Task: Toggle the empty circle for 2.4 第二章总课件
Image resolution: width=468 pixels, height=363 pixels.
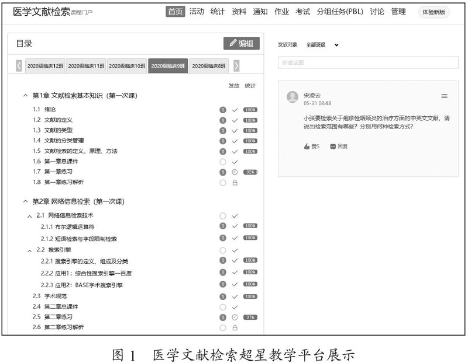Action: [223, 307]
